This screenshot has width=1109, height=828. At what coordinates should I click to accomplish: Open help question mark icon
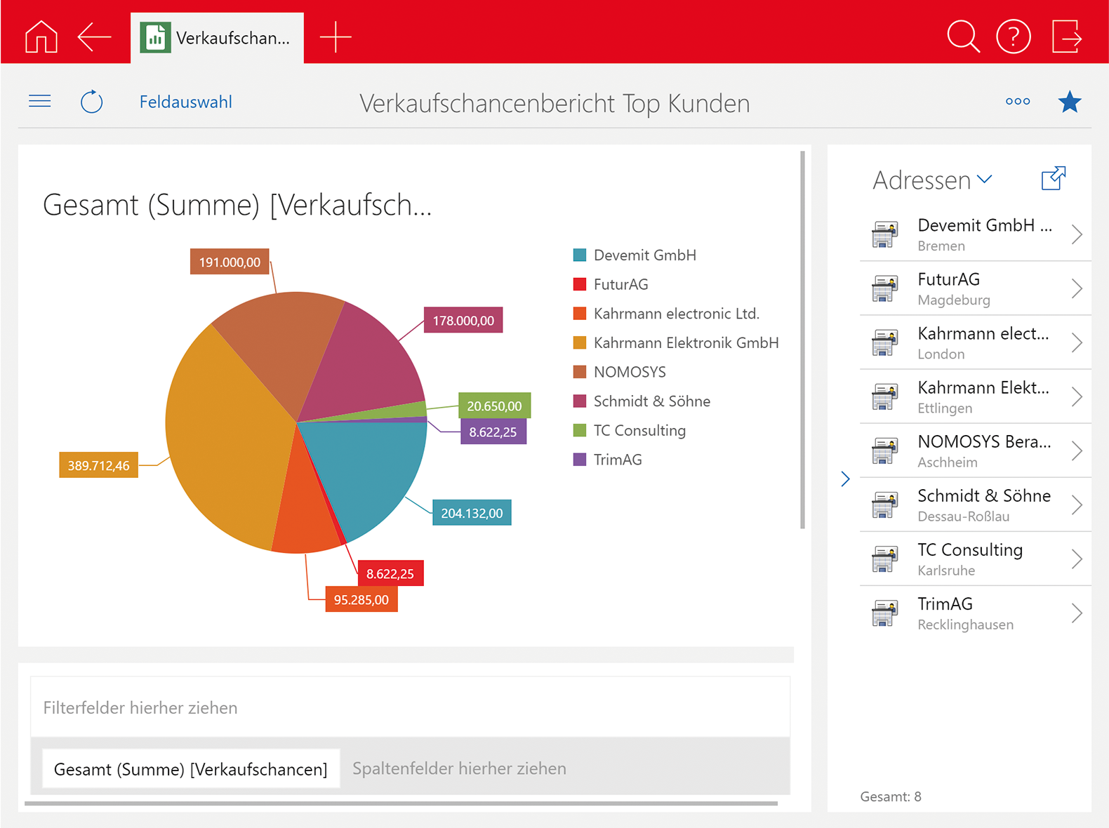(1013, 36)
